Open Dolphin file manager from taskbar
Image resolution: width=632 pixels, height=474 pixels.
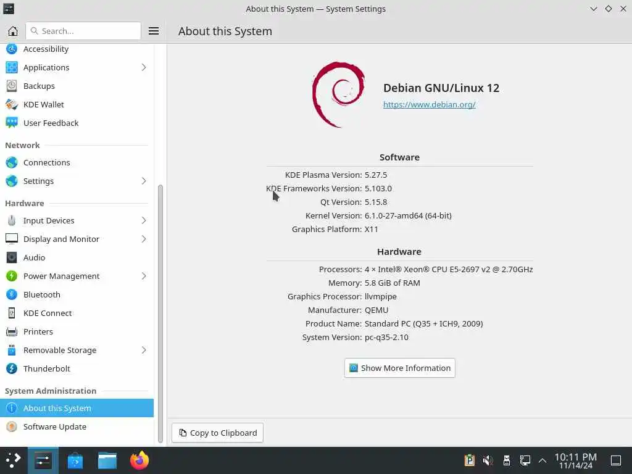[x=107, y=460]
